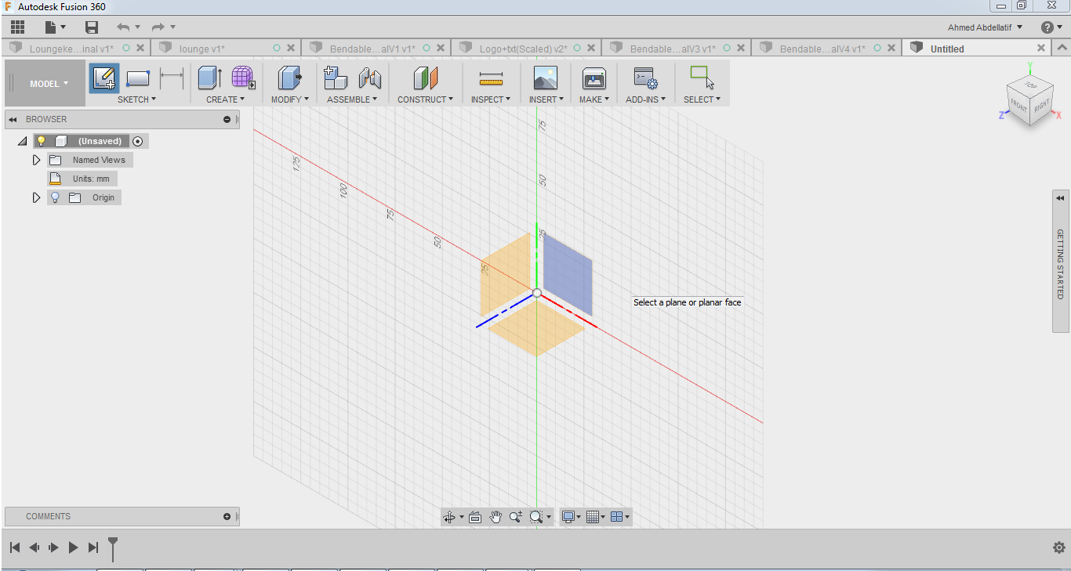Open the MODEL workspace dropdown
This screenshot has width=1071, height=571.
[49, 83]
